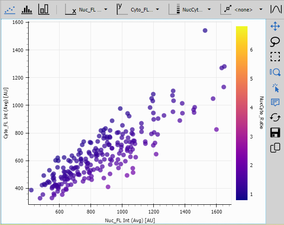Click the y-axis label Cyto_FL Int (Avg) [AU]
Screen dimensions: 284x225
[6, 113]
